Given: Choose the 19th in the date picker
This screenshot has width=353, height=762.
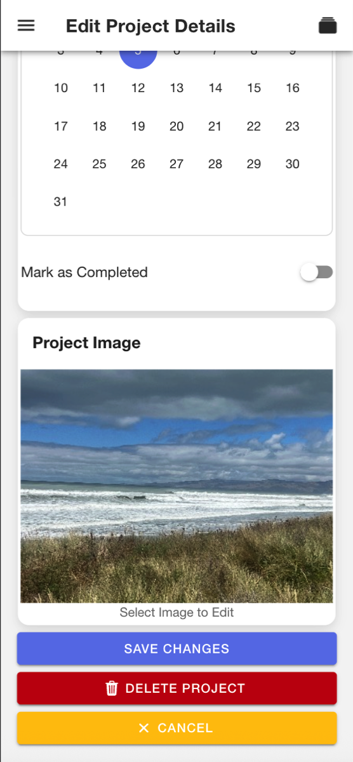Looking at the screenshot, I should [138, 126].
